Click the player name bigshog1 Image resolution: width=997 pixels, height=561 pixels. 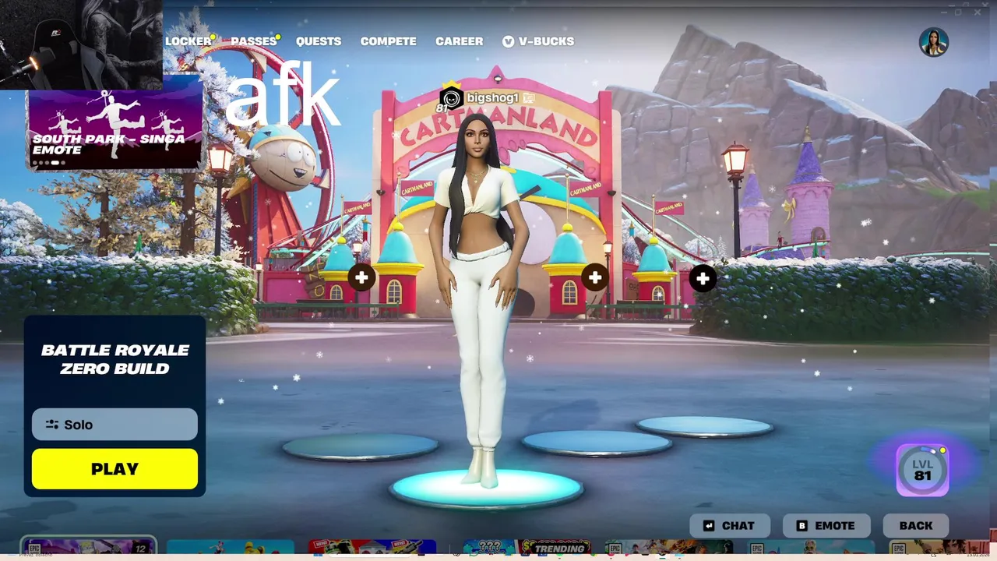tap(492, 98)
